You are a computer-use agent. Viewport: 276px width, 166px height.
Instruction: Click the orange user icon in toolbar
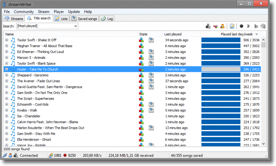pos(223,26)
